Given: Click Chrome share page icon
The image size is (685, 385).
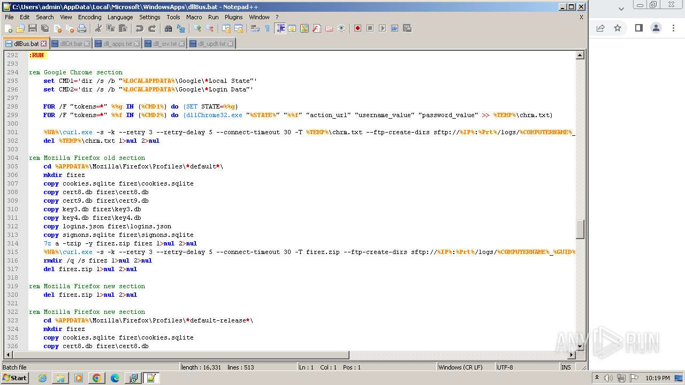Looking at the screenshot, I should tap(600, 28).
